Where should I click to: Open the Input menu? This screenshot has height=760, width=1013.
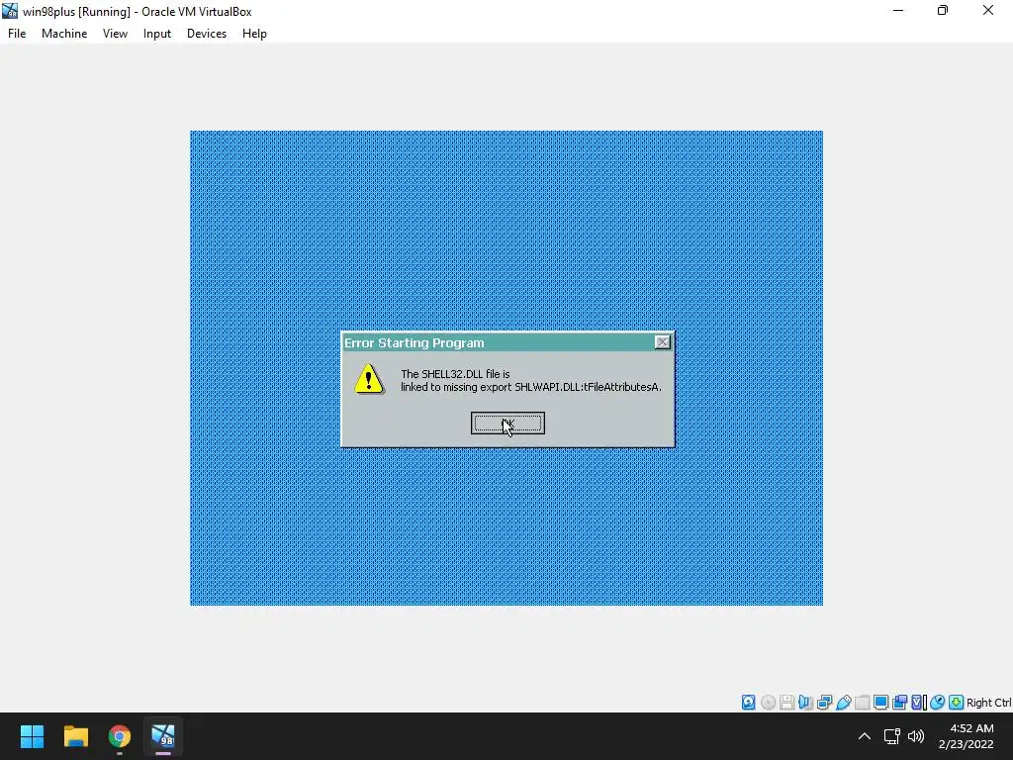[x=157, y=34]
